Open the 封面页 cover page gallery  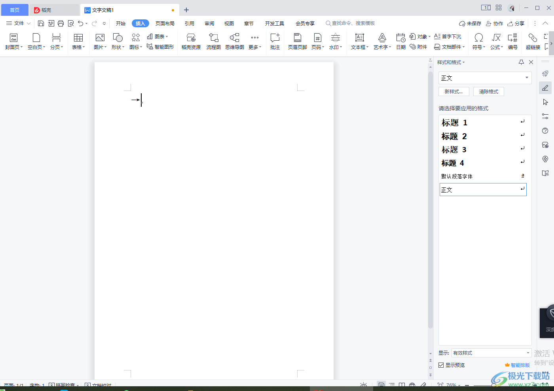(x=13, y=42)
